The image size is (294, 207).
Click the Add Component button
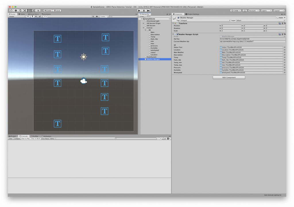(x=229, y=77)
